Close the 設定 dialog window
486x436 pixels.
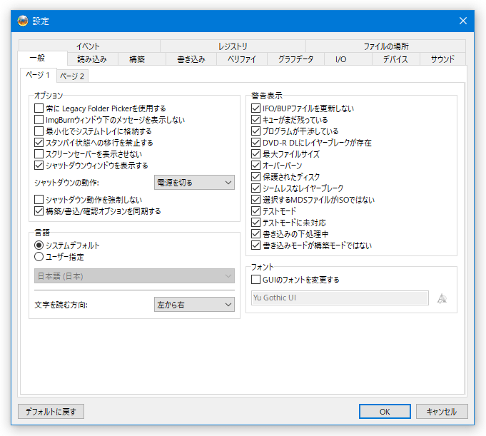click(x=462, y=21)
